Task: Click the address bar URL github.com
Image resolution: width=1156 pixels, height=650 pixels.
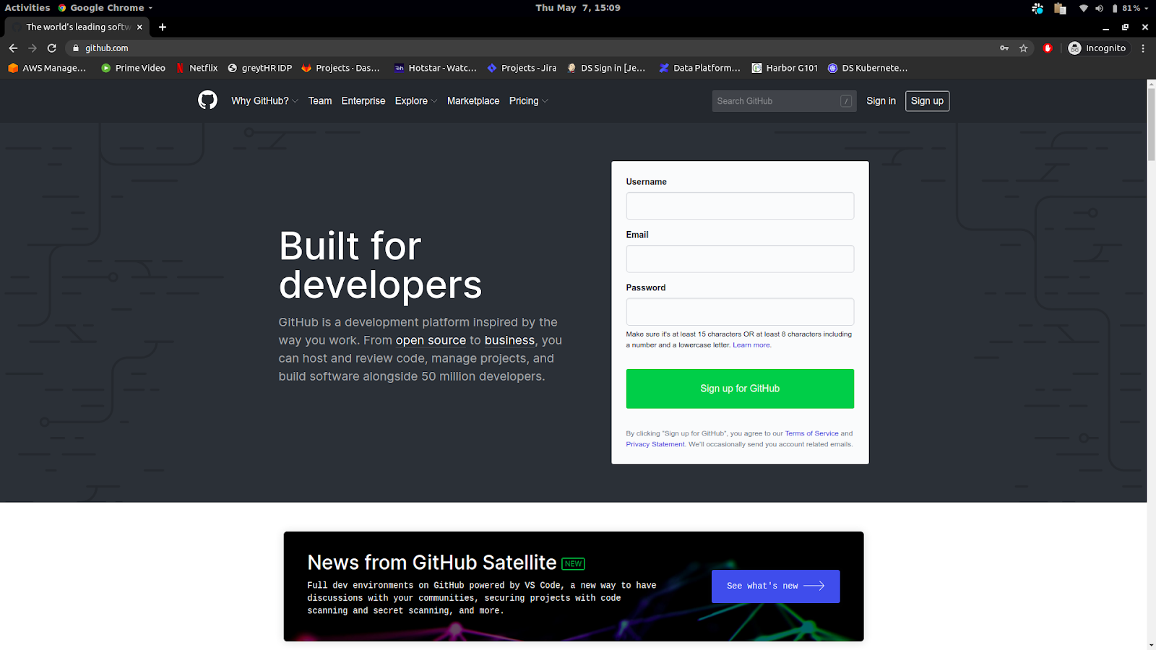Action: (107, 48)
